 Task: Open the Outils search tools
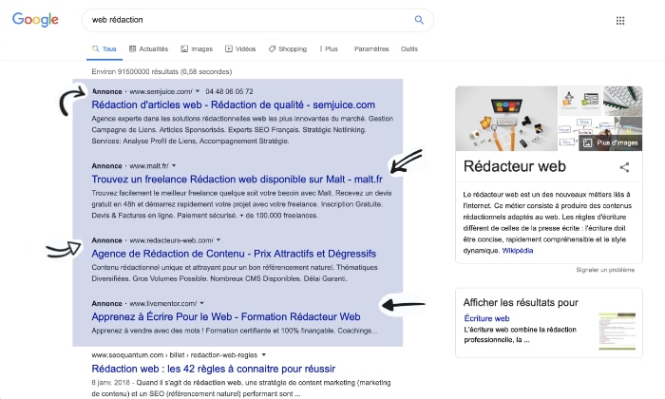click(x=409, y=48)
